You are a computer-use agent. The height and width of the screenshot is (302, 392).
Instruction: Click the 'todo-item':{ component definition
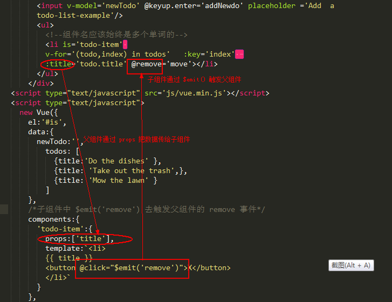click(x=65, y=229)
